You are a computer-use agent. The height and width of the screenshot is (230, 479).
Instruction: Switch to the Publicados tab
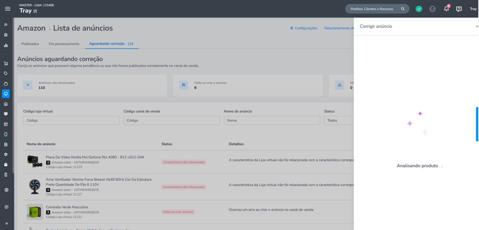30,44
